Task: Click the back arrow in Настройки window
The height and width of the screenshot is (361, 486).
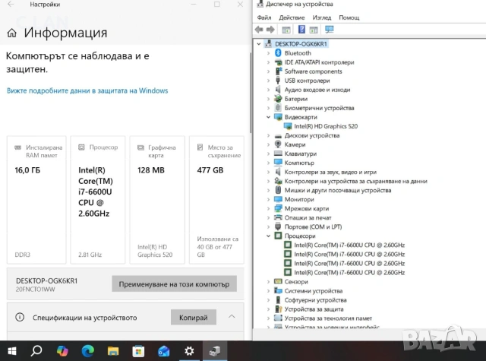Action: click(11, 5)
